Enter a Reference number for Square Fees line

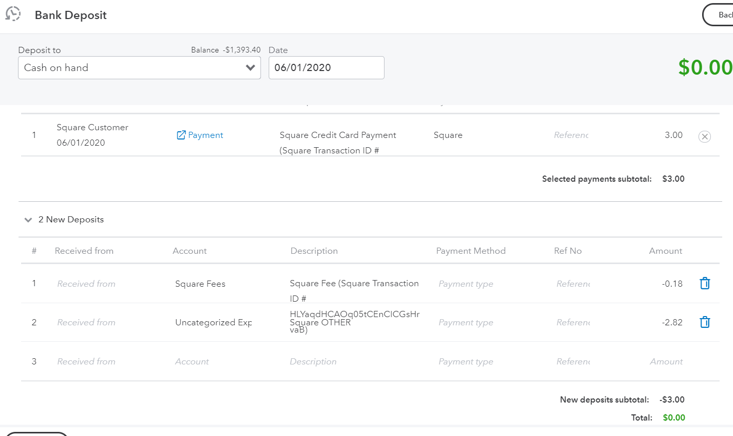[x=573, y=284]
